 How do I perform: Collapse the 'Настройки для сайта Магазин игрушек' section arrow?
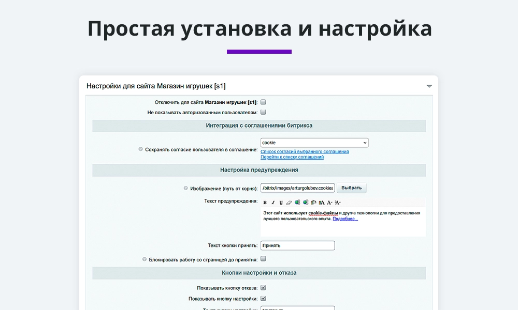(x=429, y=86)
